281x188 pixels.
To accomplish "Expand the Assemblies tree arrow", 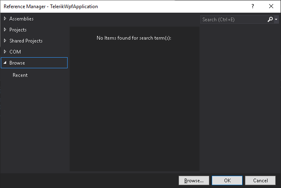I will pos(5,19).
